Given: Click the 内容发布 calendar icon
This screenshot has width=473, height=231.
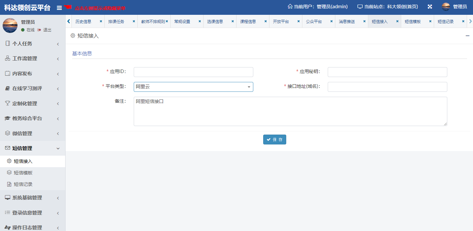Looking at the screenshot, I should 8,73.
